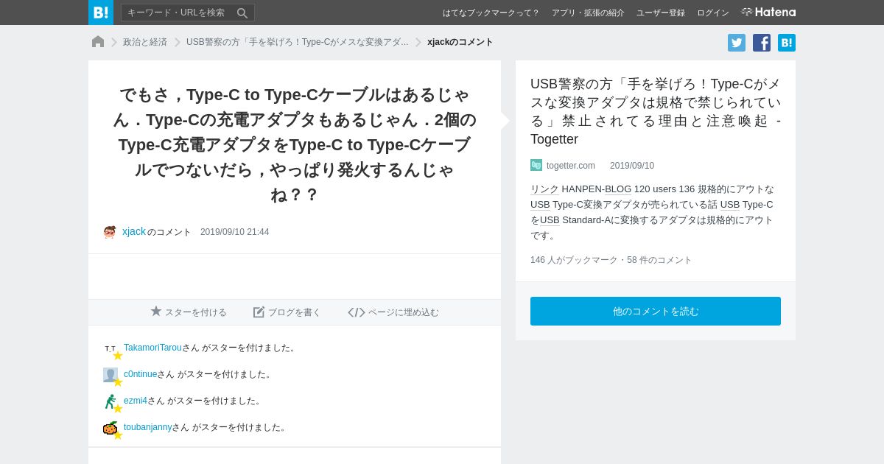Open the USB警察の方 breadcrumb entry
The image size is (884, 464).
pos(297,42)
